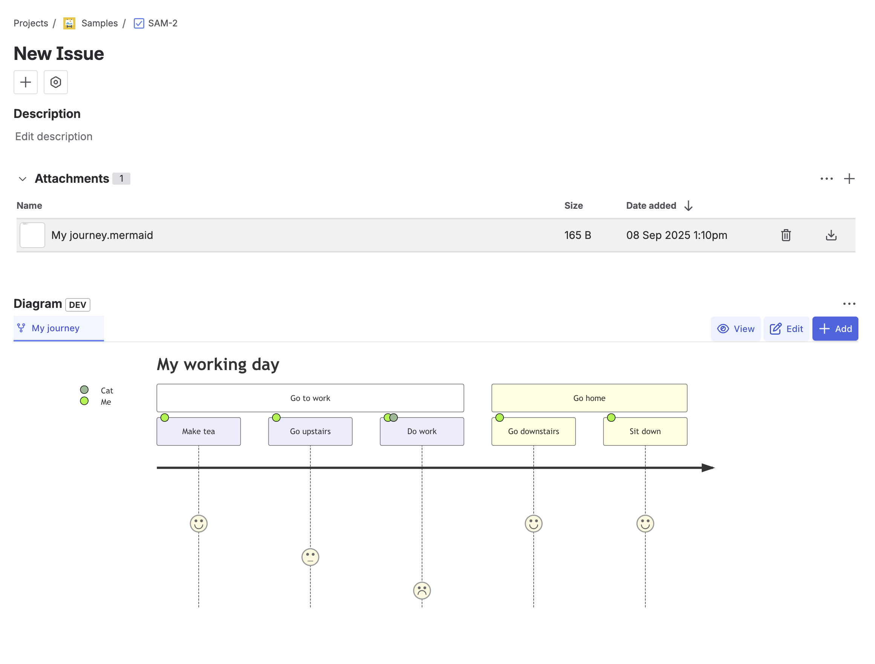Screen dimensions: 875x664
Task: Go to Projects breadcrumb link
Action: pyautogui.click(x=31, y=23)
